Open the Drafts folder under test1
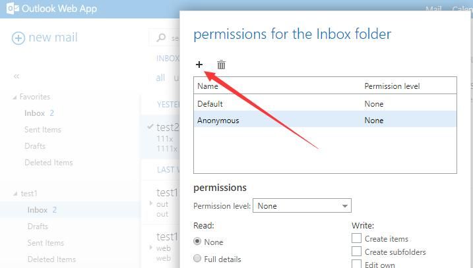Image resolution: width=473 pixels, height=268 pixels. pos(38,226)
